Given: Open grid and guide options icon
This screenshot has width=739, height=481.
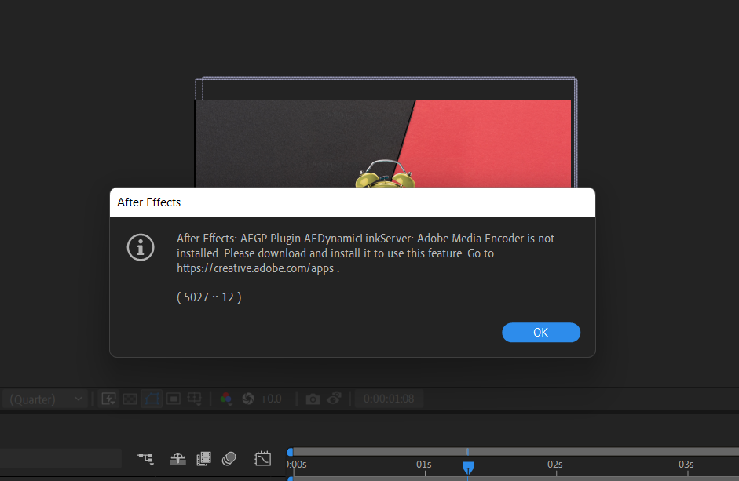Looking at the screenshot, I should pyautogui.click(x=195, y=399).
